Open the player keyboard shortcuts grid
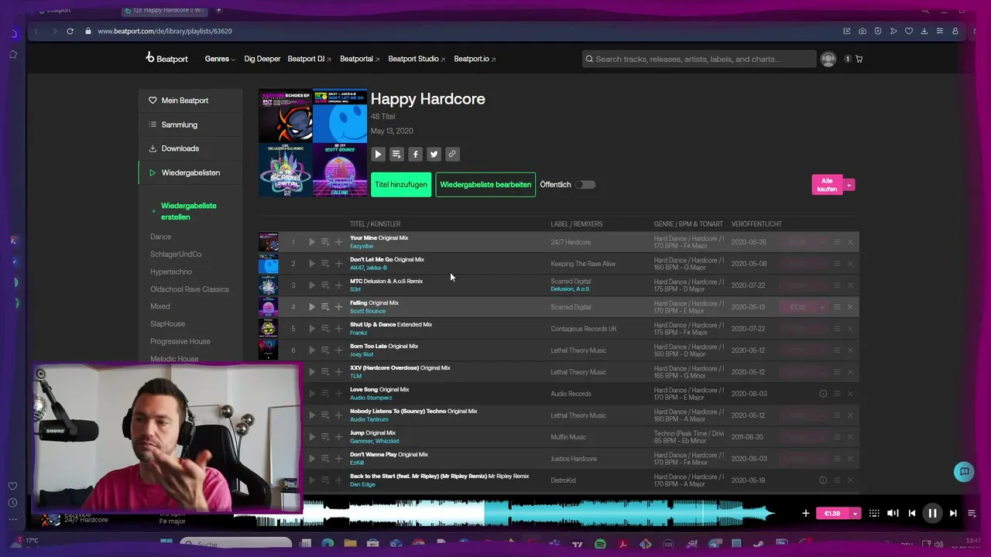The width and height of the screenshot is (991, 557). pyautogui.click(x=874, y=513)
